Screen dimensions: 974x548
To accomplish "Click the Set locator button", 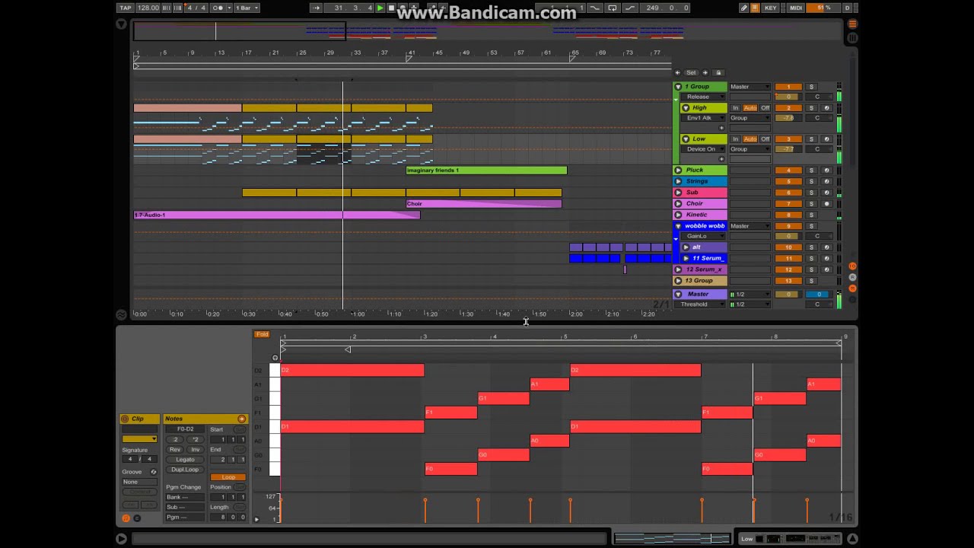I will [x=691, y=72].
